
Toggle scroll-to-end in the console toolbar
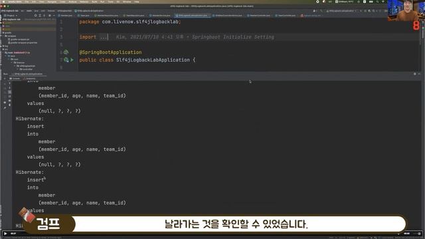tap(9, 96)
